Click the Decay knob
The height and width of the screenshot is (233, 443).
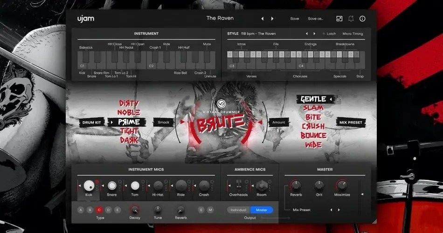click(135, 210)
